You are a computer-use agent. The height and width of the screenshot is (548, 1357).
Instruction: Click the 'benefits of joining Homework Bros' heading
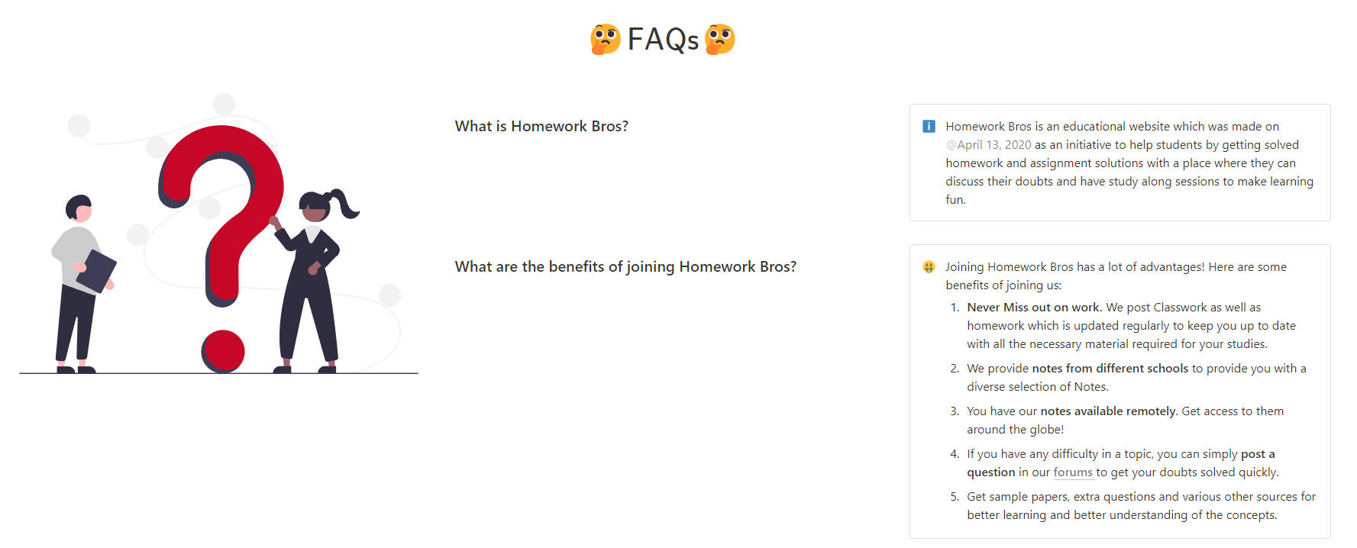625,266
